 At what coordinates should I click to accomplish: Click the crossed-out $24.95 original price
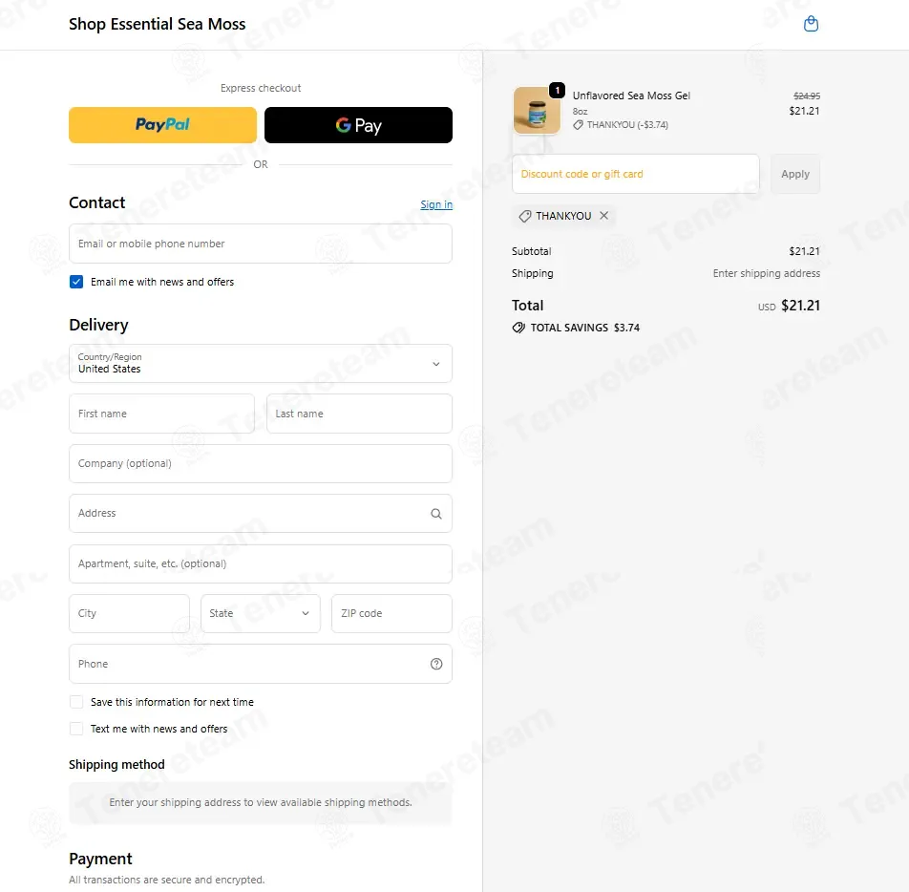807,96
